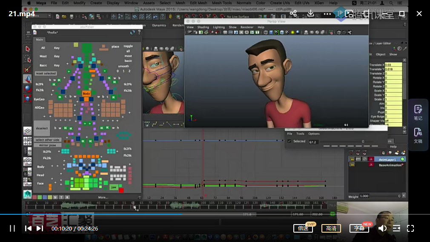Select the orange Body control
Screen dimensions: 430x242
coord(86,94)
